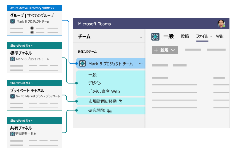The image size is (238, 155).
Task: Click team icon in 標準チャネル card
Action: [x=12, y=59]
